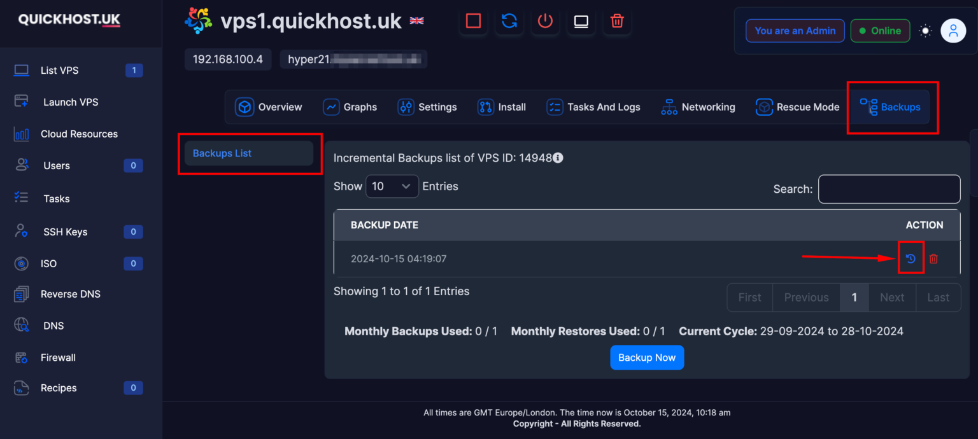Click the Firewall icon in sidebar
The image size is (978, 439).
click(x=22, y=358)
